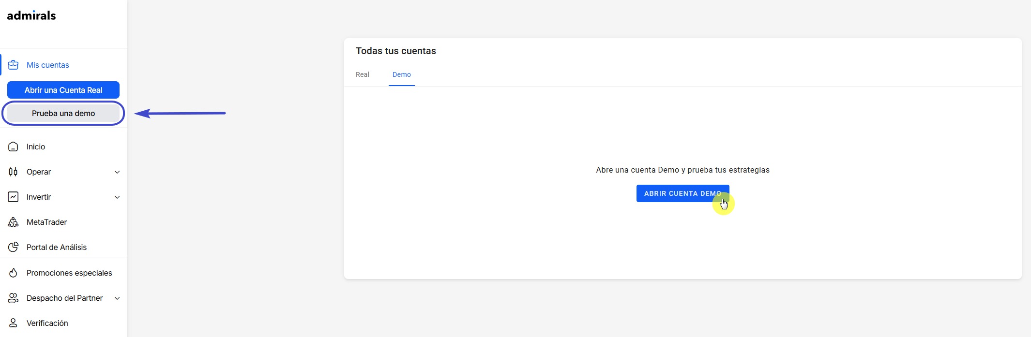Click the Despacho del Partner people icon

click(13, 298)
